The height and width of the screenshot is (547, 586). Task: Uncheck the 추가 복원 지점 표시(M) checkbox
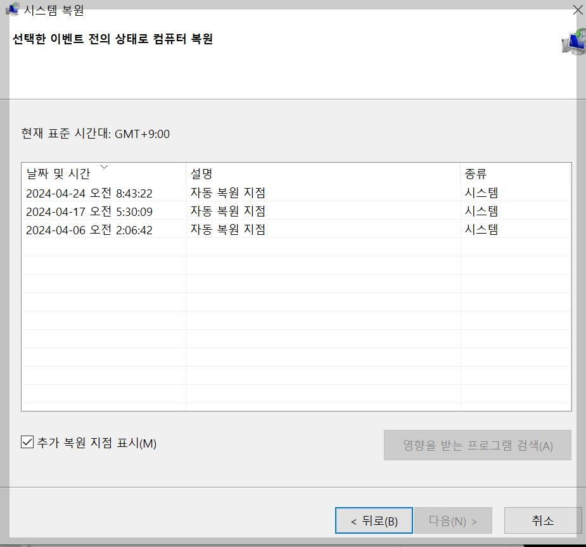pyautogui.click(x=27, y=442)
